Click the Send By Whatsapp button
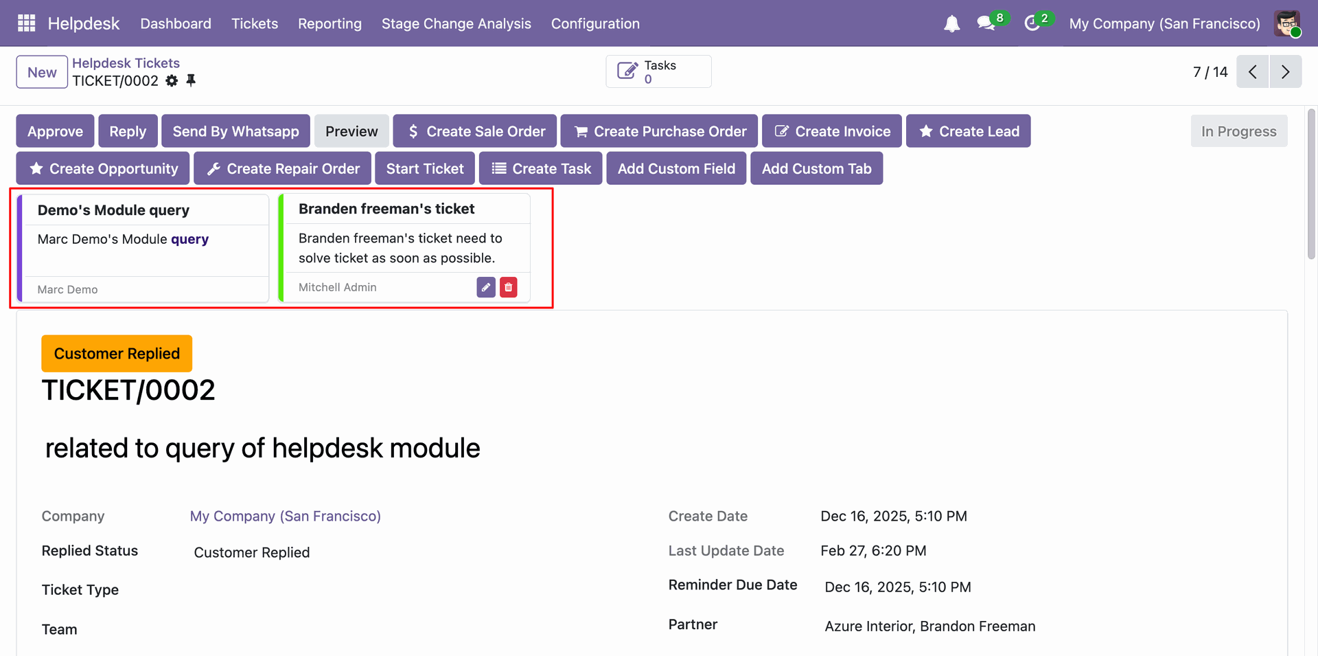The height and width of the screenshot is (656, 1318). (235, 131)
